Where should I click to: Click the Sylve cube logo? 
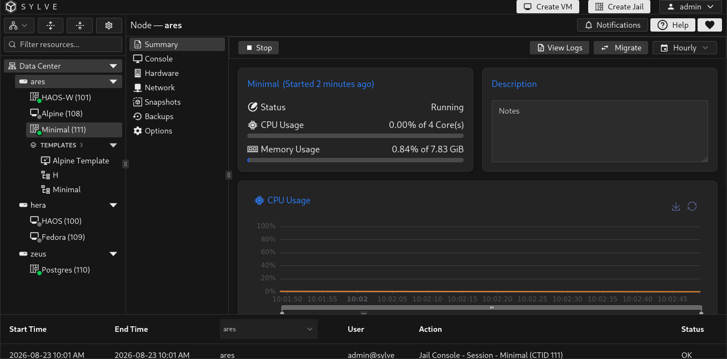pyautogui.click(x=11, y=7)
